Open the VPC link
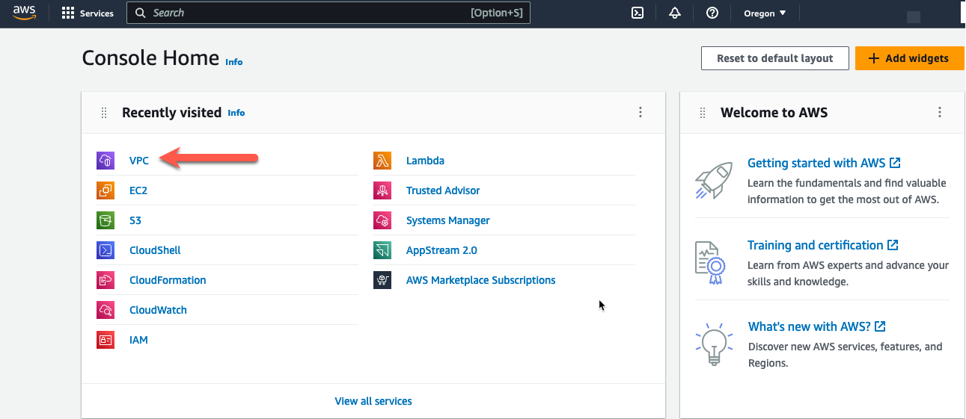966x419 pixels. 139,161
